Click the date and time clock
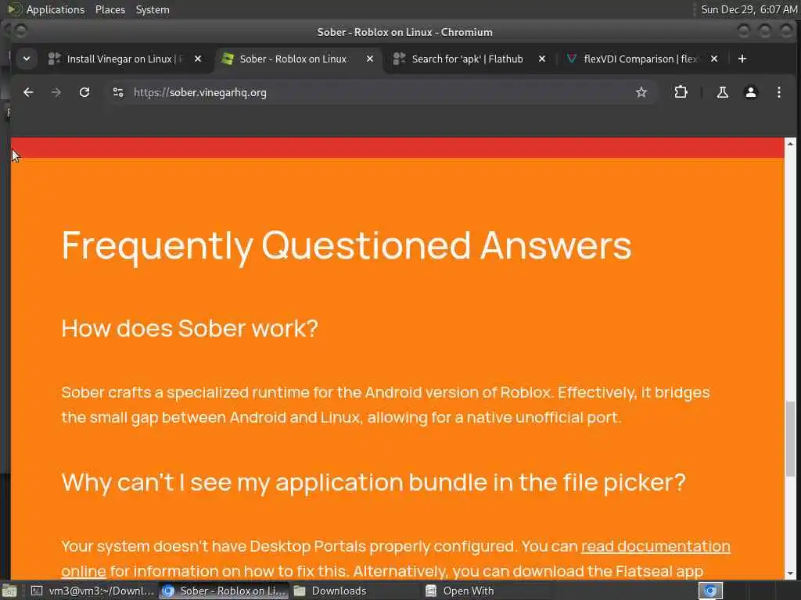 [x=749, y=9]
